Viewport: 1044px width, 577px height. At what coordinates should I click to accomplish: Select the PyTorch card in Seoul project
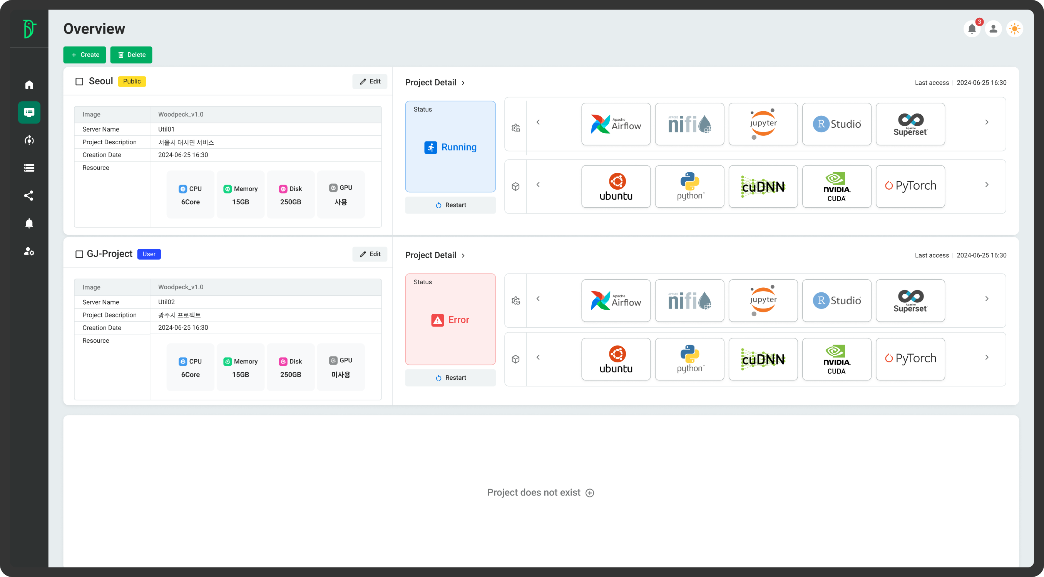click(x=910, y=186)
